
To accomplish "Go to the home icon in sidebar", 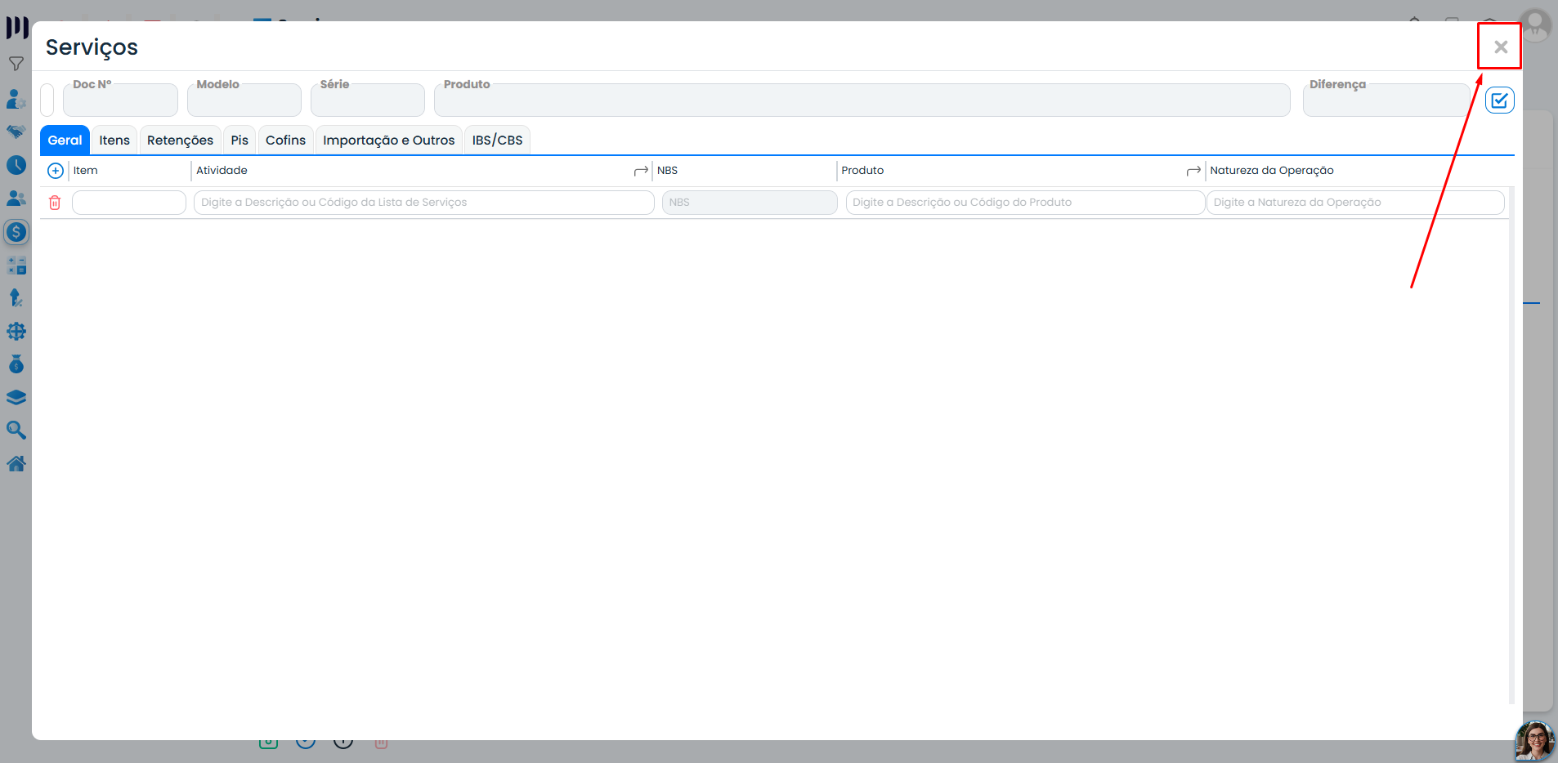I will tap(16, 464).
